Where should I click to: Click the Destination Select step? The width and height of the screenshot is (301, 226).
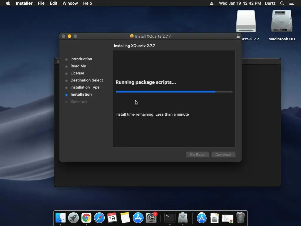pyautogui.click(x=87, y=80)
